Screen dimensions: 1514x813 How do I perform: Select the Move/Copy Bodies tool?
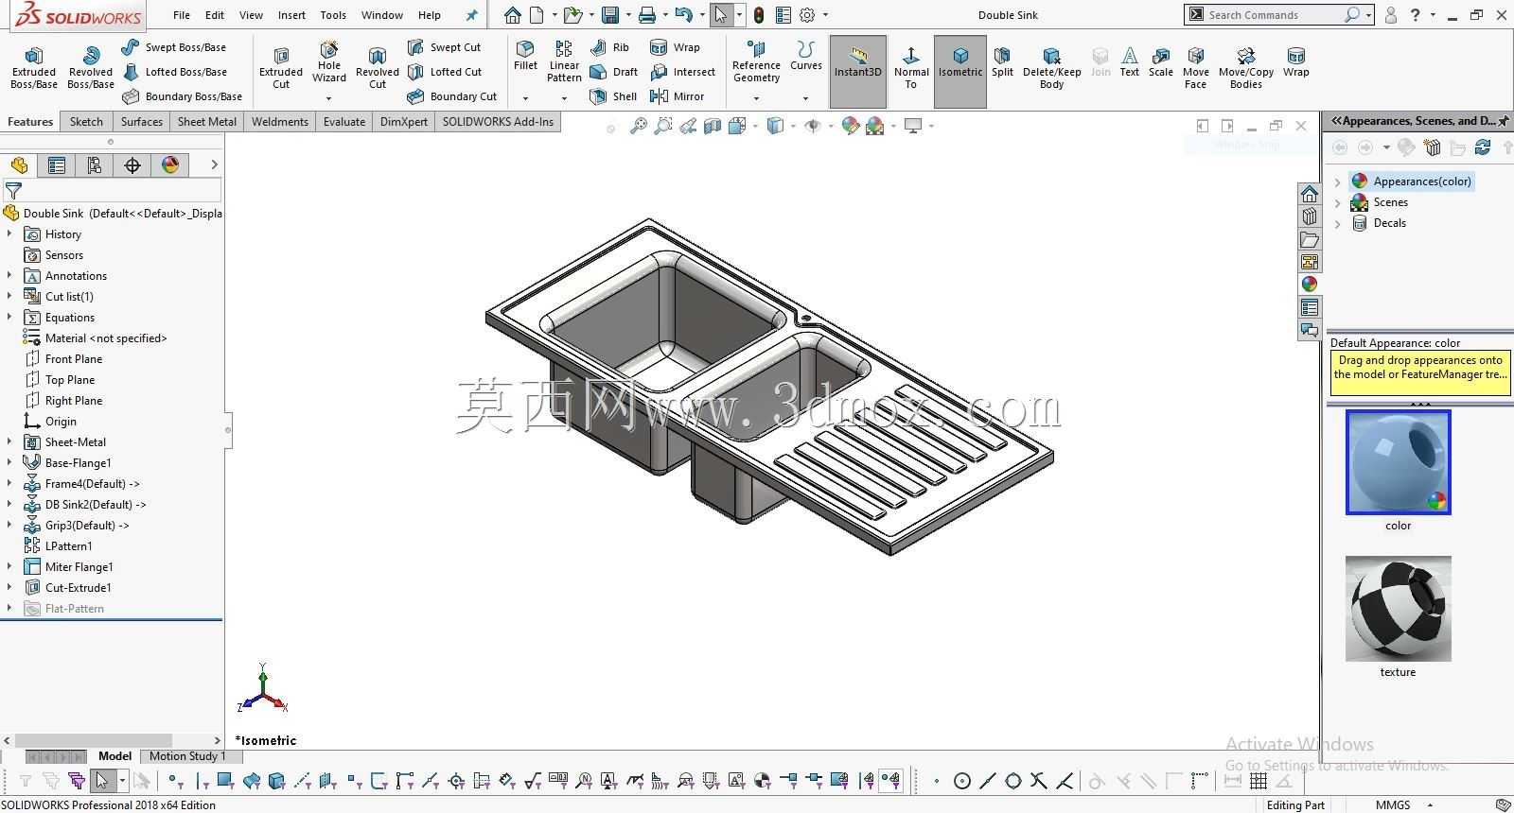click(1245, 67)
